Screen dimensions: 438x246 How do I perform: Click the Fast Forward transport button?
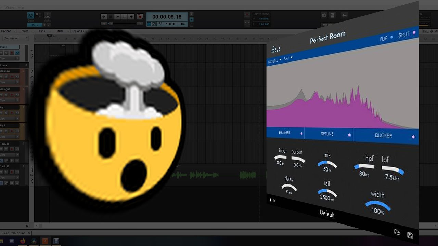tap(131, 16)
